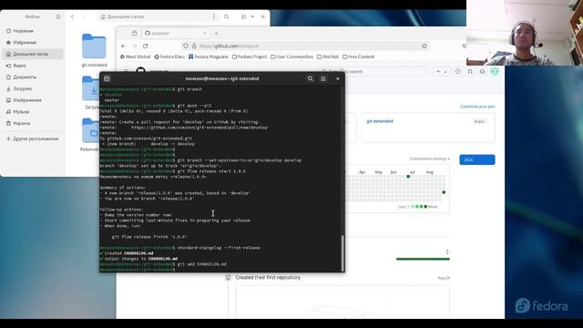
Task: Open Downloads in the Files sidebar
Action: coord(33,88)
